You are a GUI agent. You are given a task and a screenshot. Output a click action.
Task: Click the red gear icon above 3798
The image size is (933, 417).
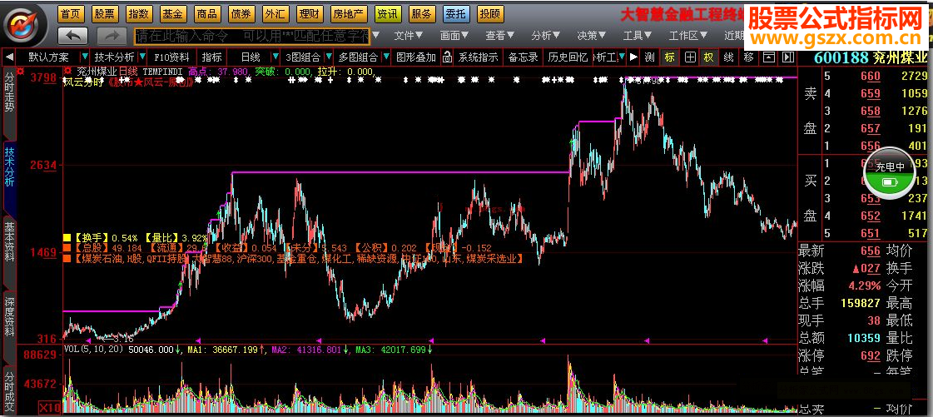click(20, 71)
